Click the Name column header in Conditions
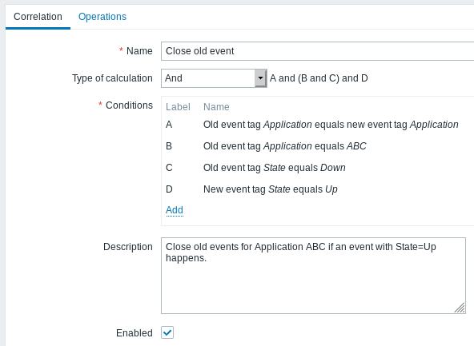The width and height of the screenshot is (474, 346). (x=216, y=107)
